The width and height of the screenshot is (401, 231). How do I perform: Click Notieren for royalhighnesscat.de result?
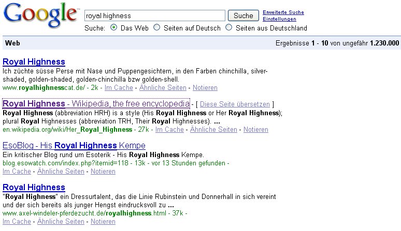tap(205, 88)
